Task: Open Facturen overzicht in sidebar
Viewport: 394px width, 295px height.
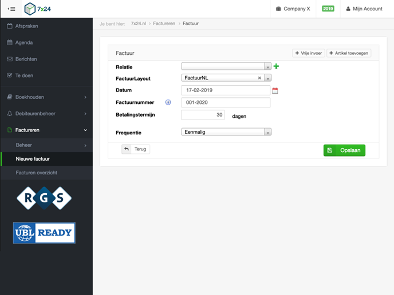Action: [37, 173]
